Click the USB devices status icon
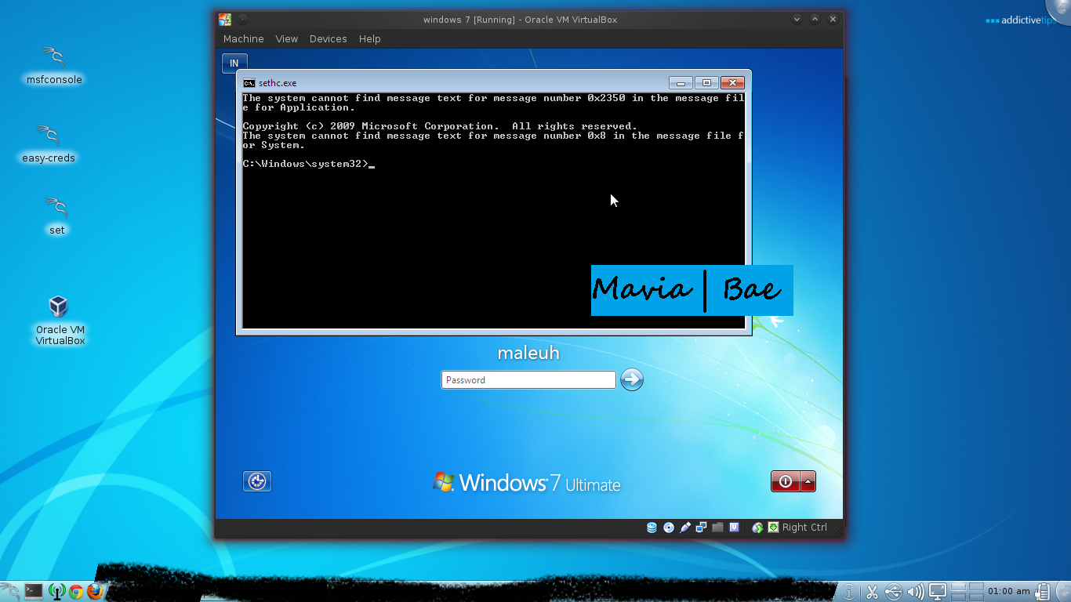The width and height of the screenshot is (1071, 602). click(x=685, y=528)
